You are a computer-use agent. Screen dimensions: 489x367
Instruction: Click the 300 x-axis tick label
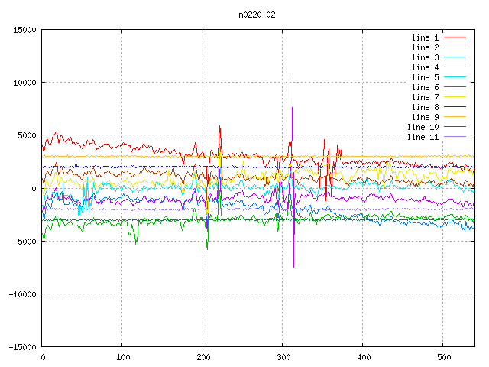(x=283, y=357)
